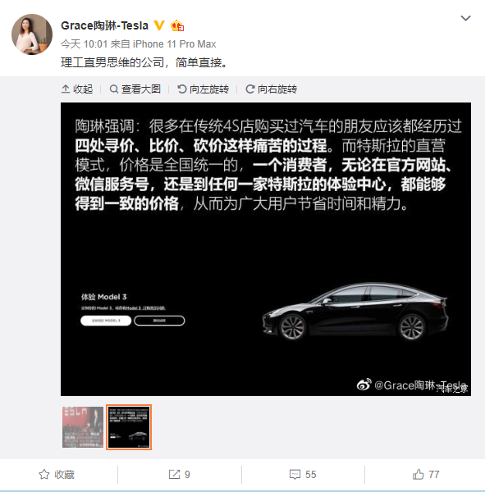This screenshot has height=492, width=485.
Task: Open the Grace陶琳-Tesla username link
Action: 104,25
